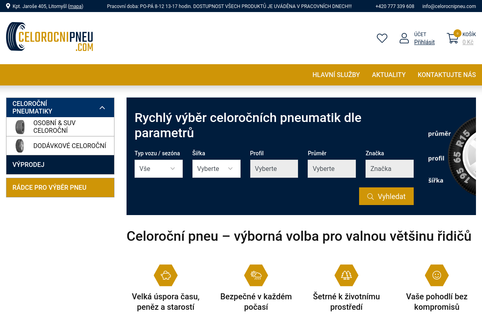Click the piggy bank savings hexagon icon
Image resolution: width=482 pixels, height=321 pixels.
click(x=165, y=275)
